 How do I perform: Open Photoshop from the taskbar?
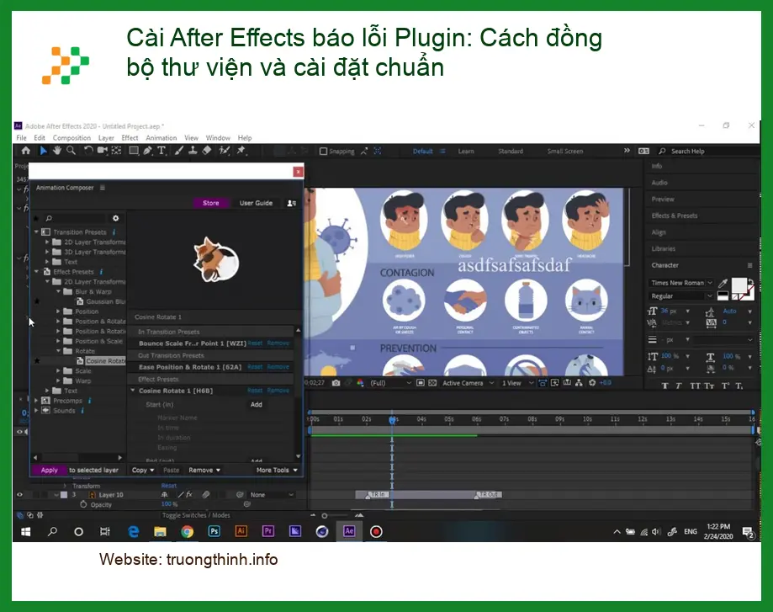coord(214,531)
